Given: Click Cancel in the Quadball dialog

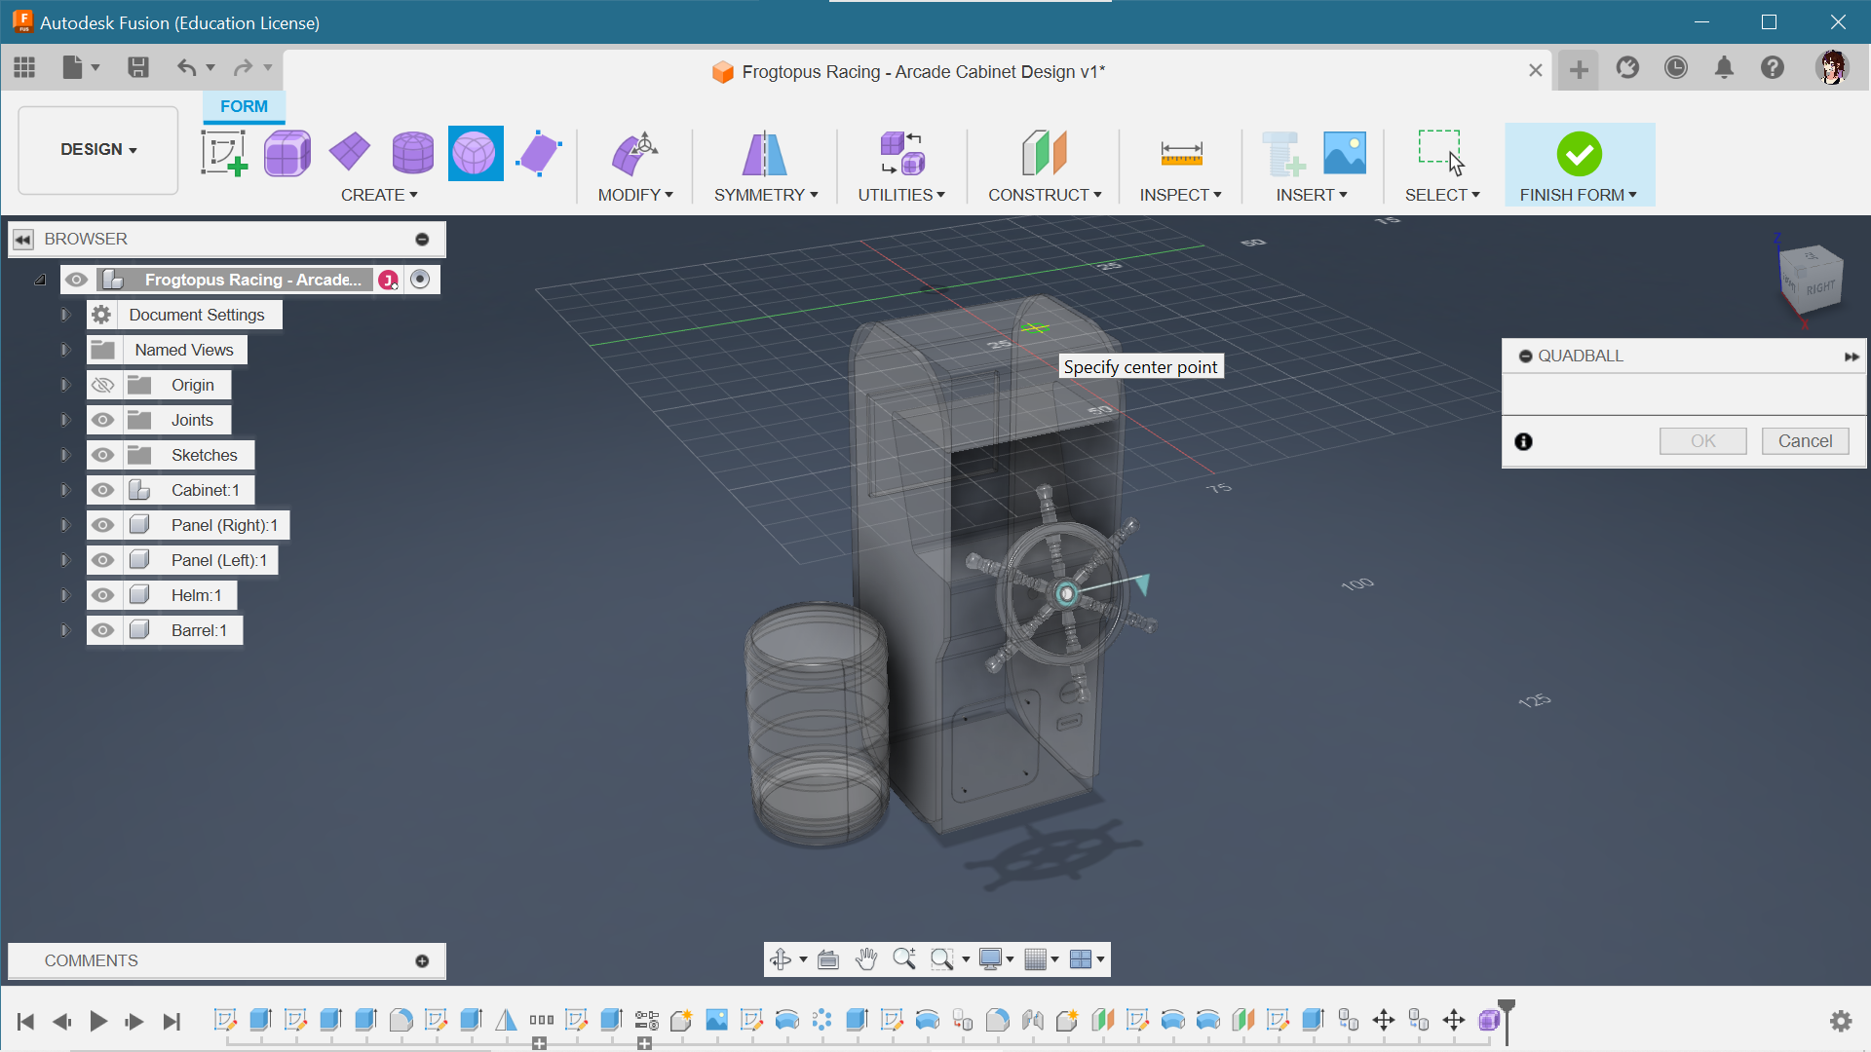Looking at the screenshot, I should click(x=1806, y=440).
